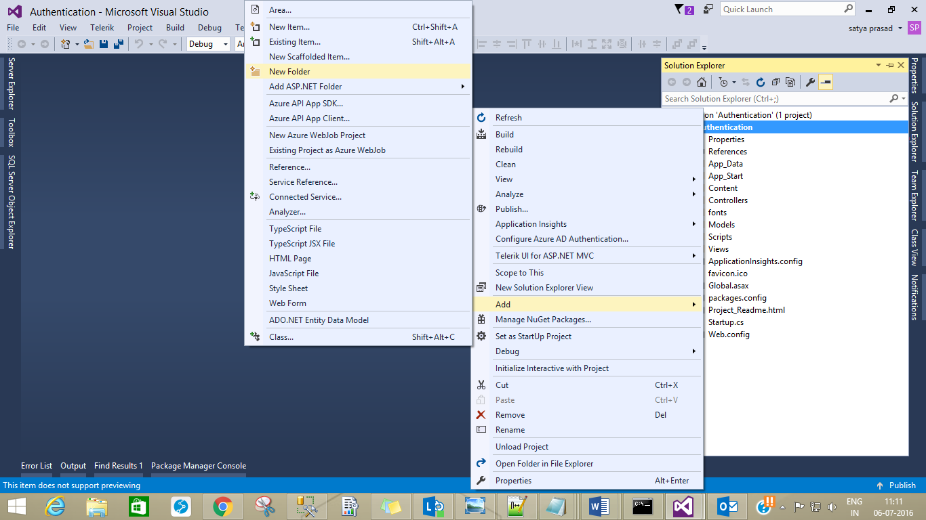Viewport: 926px width, 520px height.
Task: Click the Quick Launch search field
Action: [x=788, y=9]
